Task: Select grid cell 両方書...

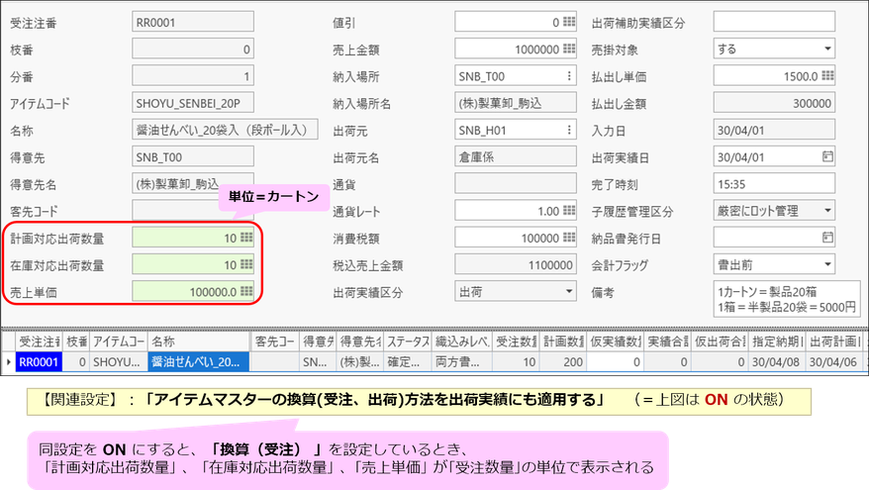Action: pyautogui.click(x=461, y=362)
